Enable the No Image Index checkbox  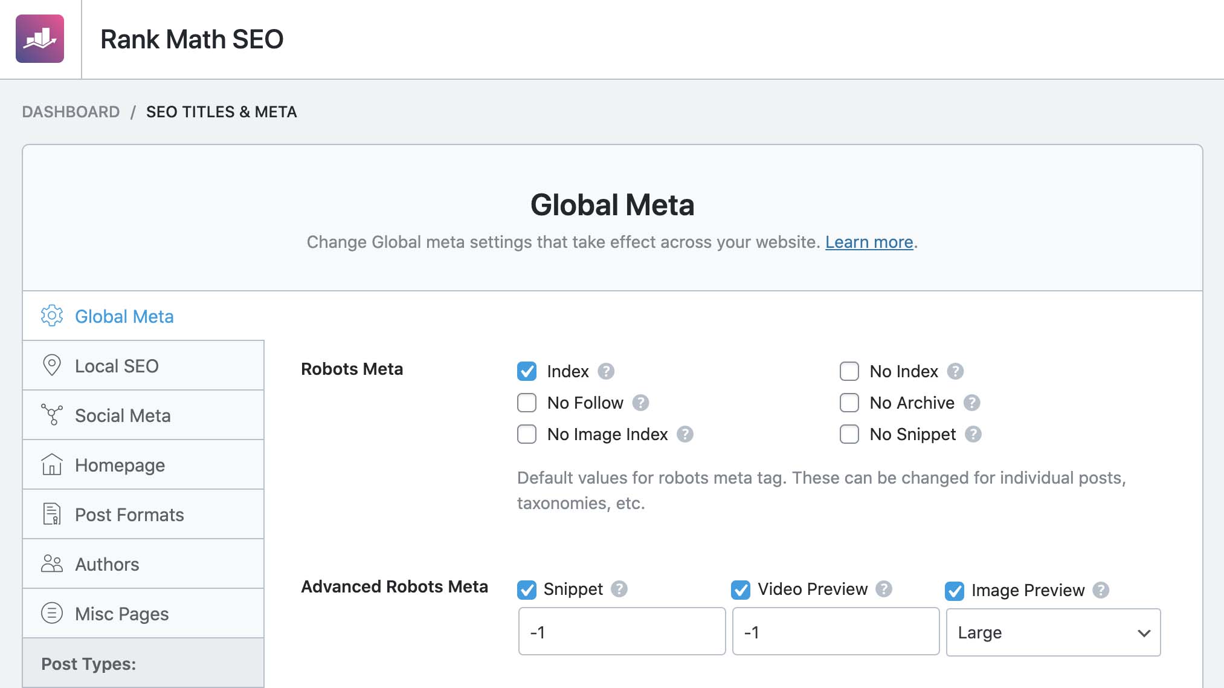(527, 434)
